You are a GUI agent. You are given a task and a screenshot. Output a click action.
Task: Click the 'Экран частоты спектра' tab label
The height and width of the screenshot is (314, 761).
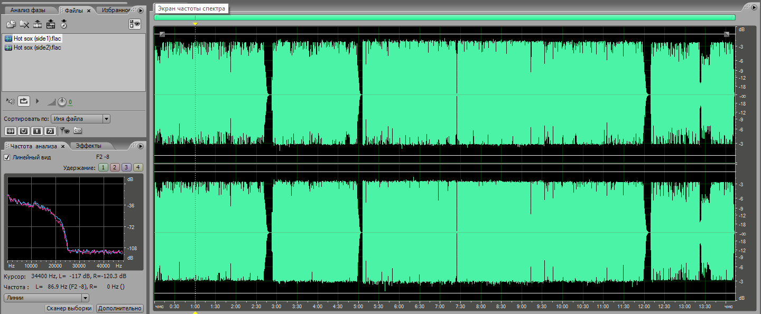pyautogui.click(x=191, y=8)
